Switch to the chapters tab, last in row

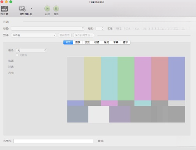point(125,42)
